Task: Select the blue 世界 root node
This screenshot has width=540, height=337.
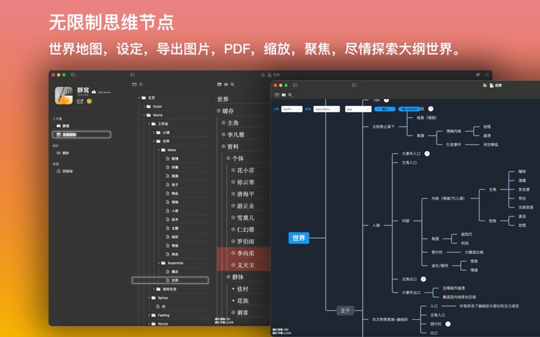Action: tap(298, 238)
